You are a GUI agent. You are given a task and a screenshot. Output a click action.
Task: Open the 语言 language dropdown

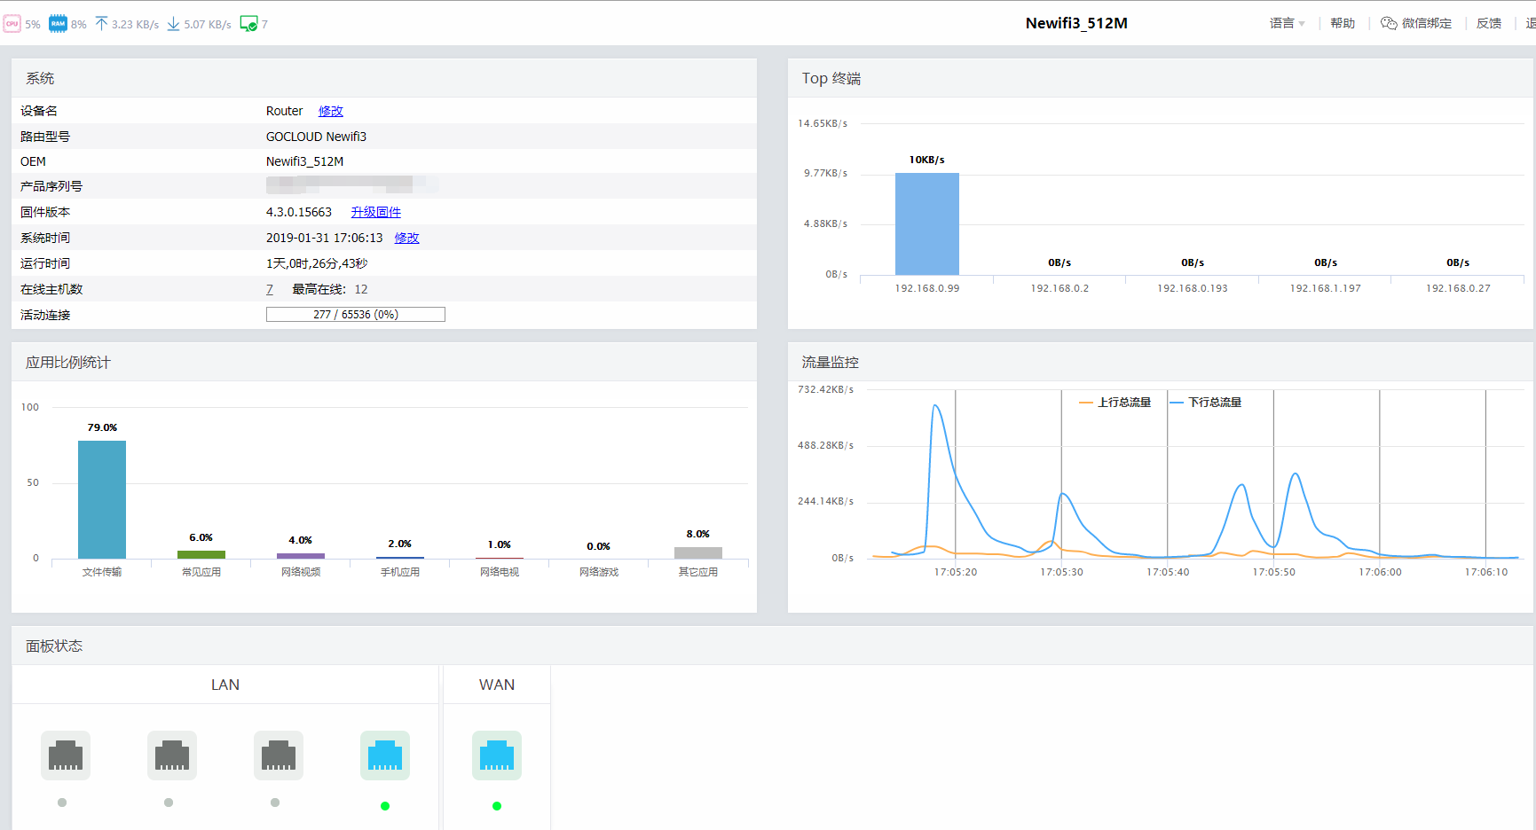[x=1287, y=23]
